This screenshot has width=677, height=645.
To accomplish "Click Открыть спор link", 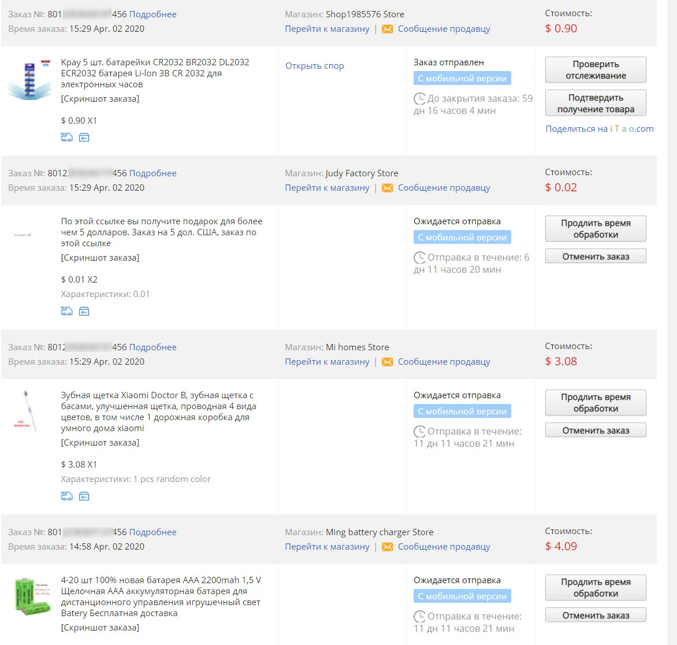I will 314,66.
